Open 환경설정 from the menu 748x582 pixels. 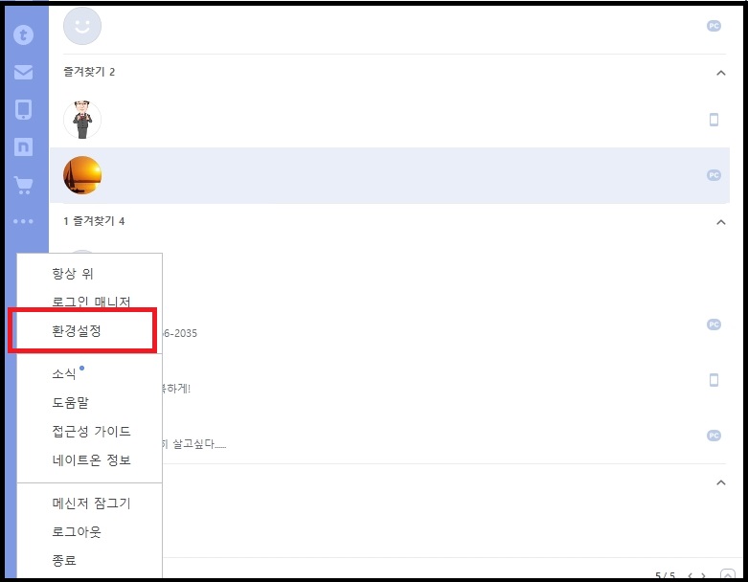77,331
